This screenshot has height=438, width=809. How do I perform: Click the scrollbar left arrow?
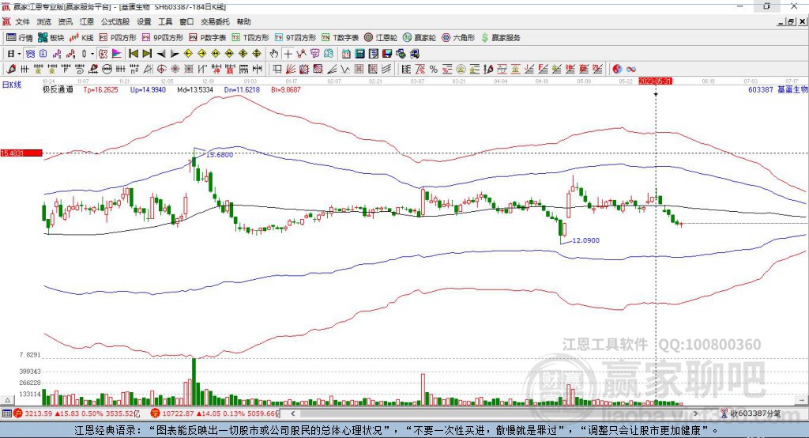(x=293, y=413)
